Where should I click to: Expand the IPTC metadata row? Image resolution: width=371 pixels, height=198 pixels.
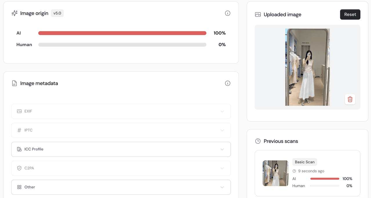pos(121,130)
